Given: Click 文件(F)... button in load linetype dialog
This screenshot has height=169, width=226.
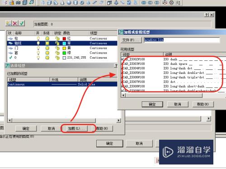Looking at the screenshot, I should [131, 40].
